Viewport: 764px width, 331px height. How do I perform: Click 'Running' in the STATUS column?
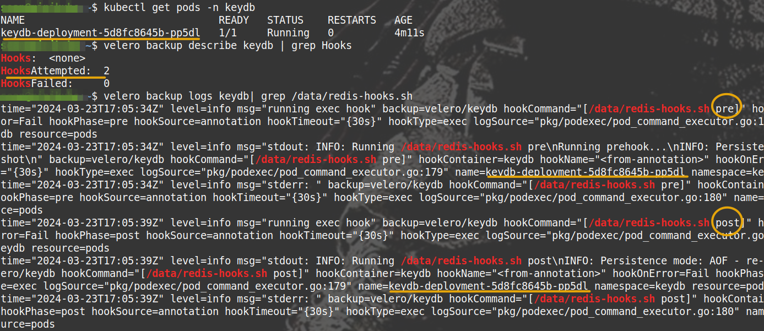point(288,33)
